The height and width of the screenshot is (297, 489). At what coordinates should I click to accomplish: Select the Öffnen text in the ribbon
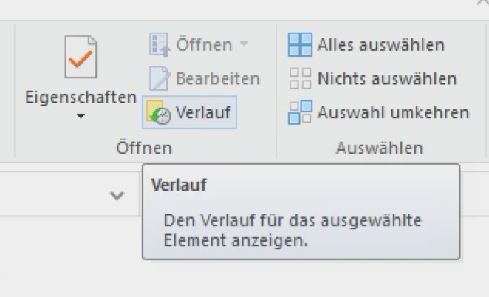pos(205,45)
